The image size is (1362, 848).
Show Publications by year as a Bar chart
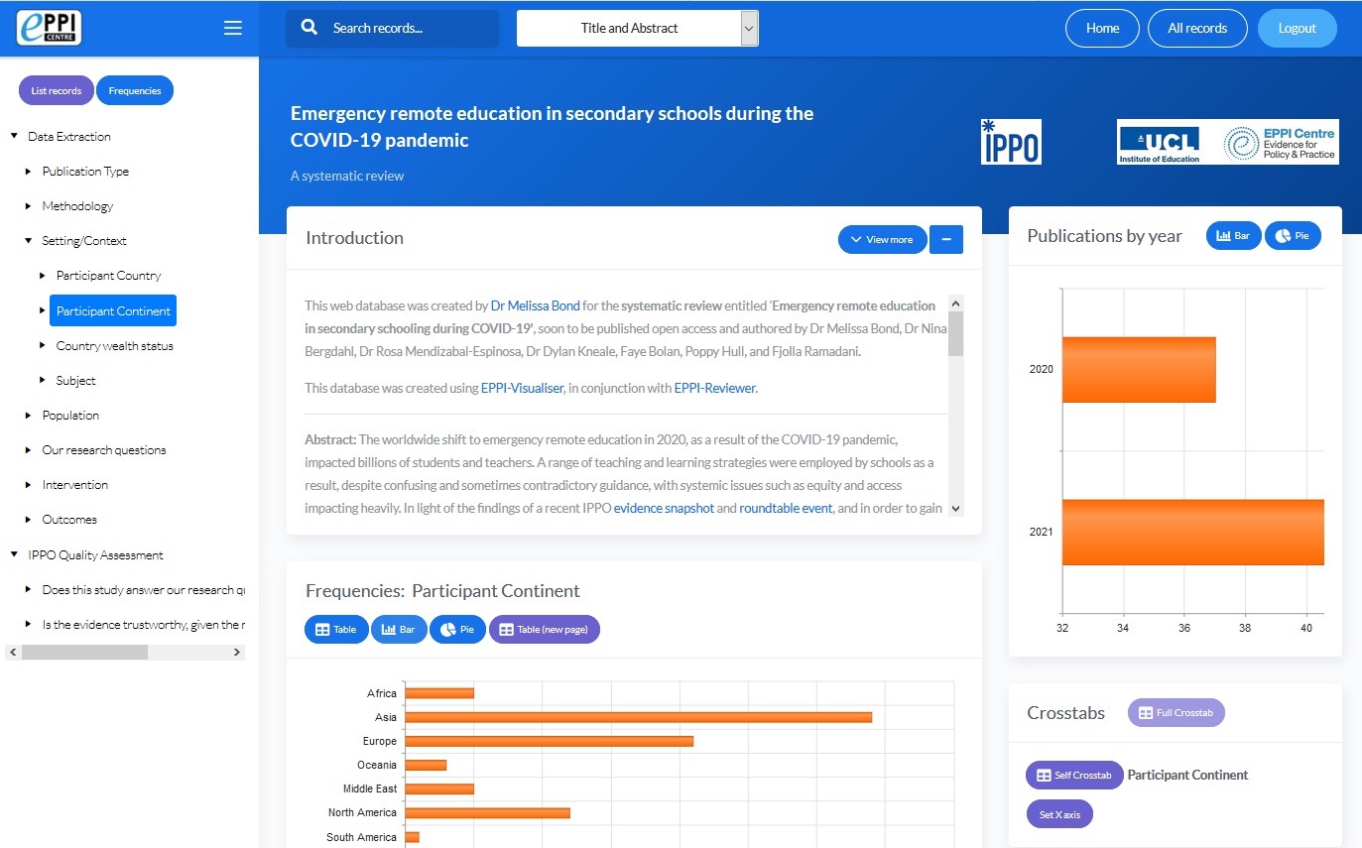(1234, 236)
